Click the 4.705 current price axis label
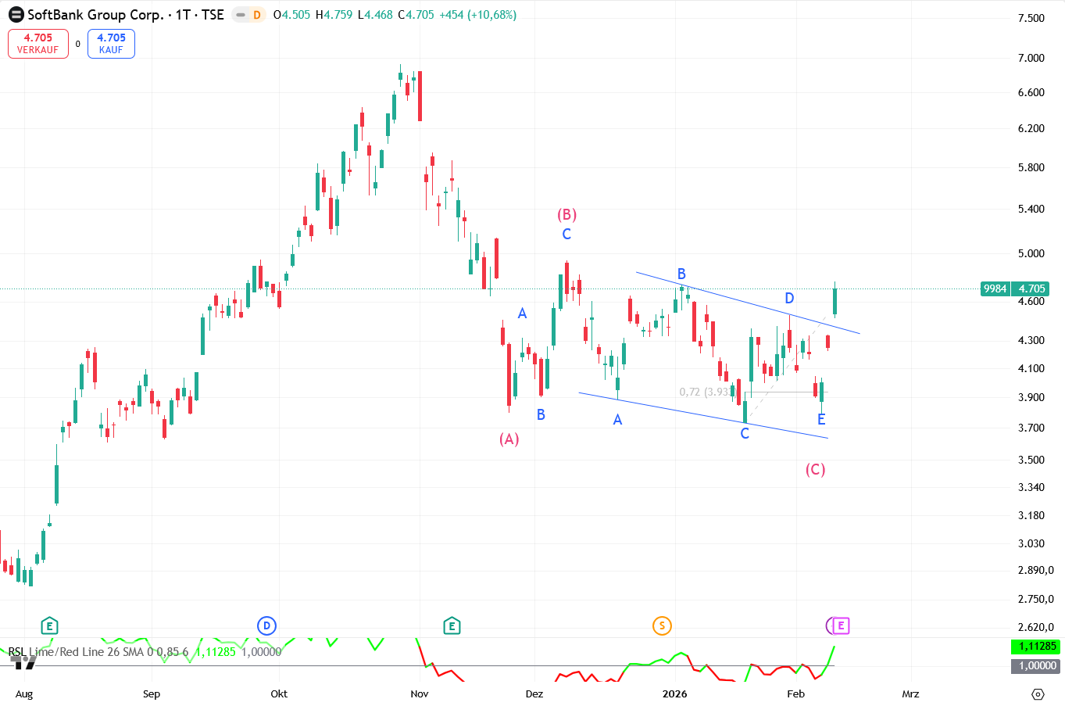The image size is (1065, 706). pyautogui.click(x=1031, y=288)
